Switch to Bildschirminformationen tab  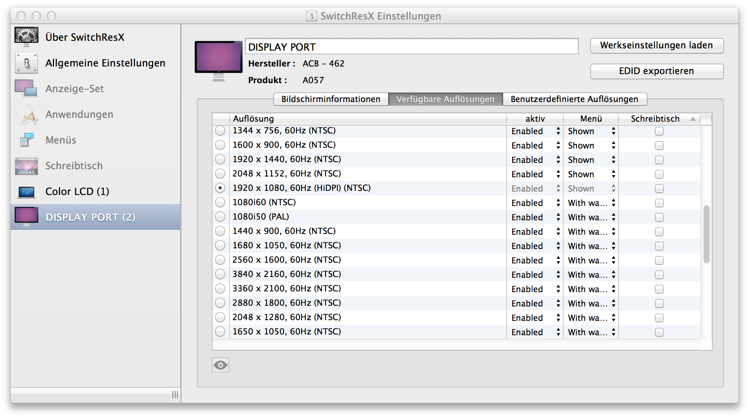point(331,99)
